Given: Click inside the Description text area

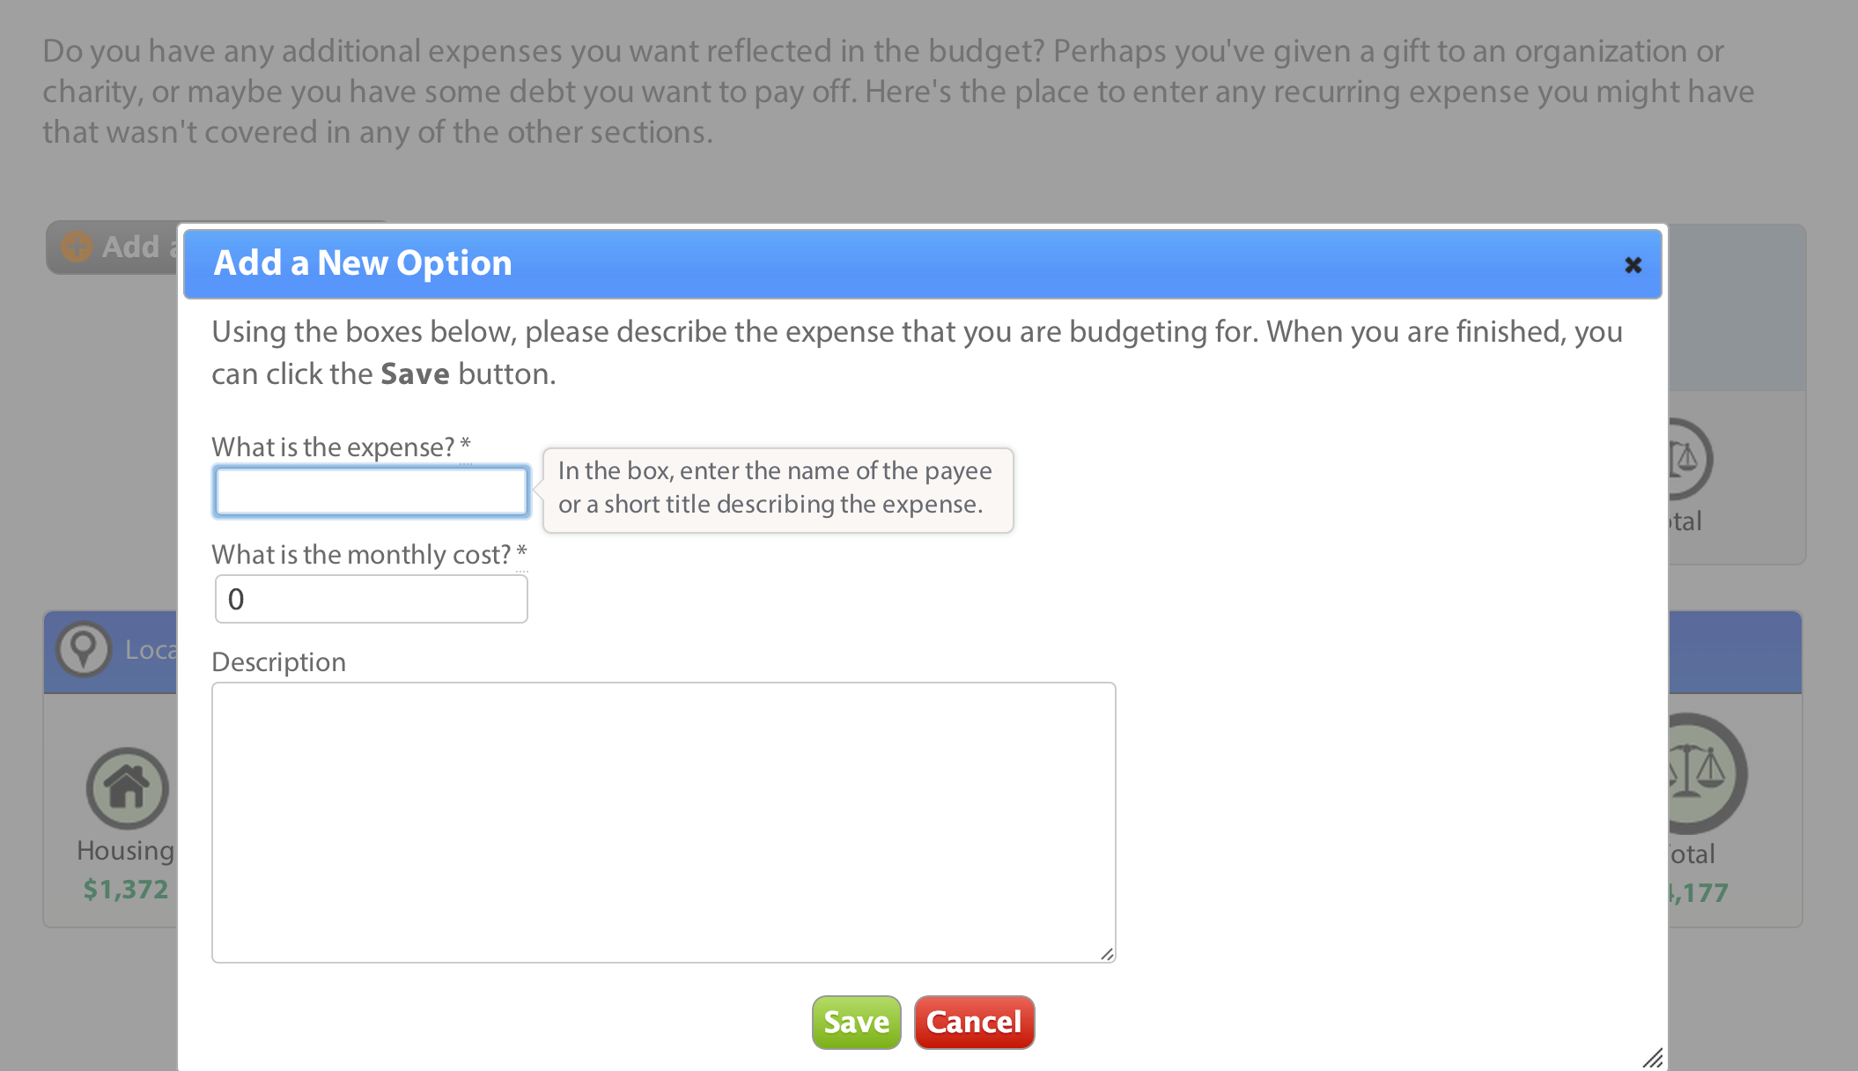Looking at the screenshot, I should 662,819.
